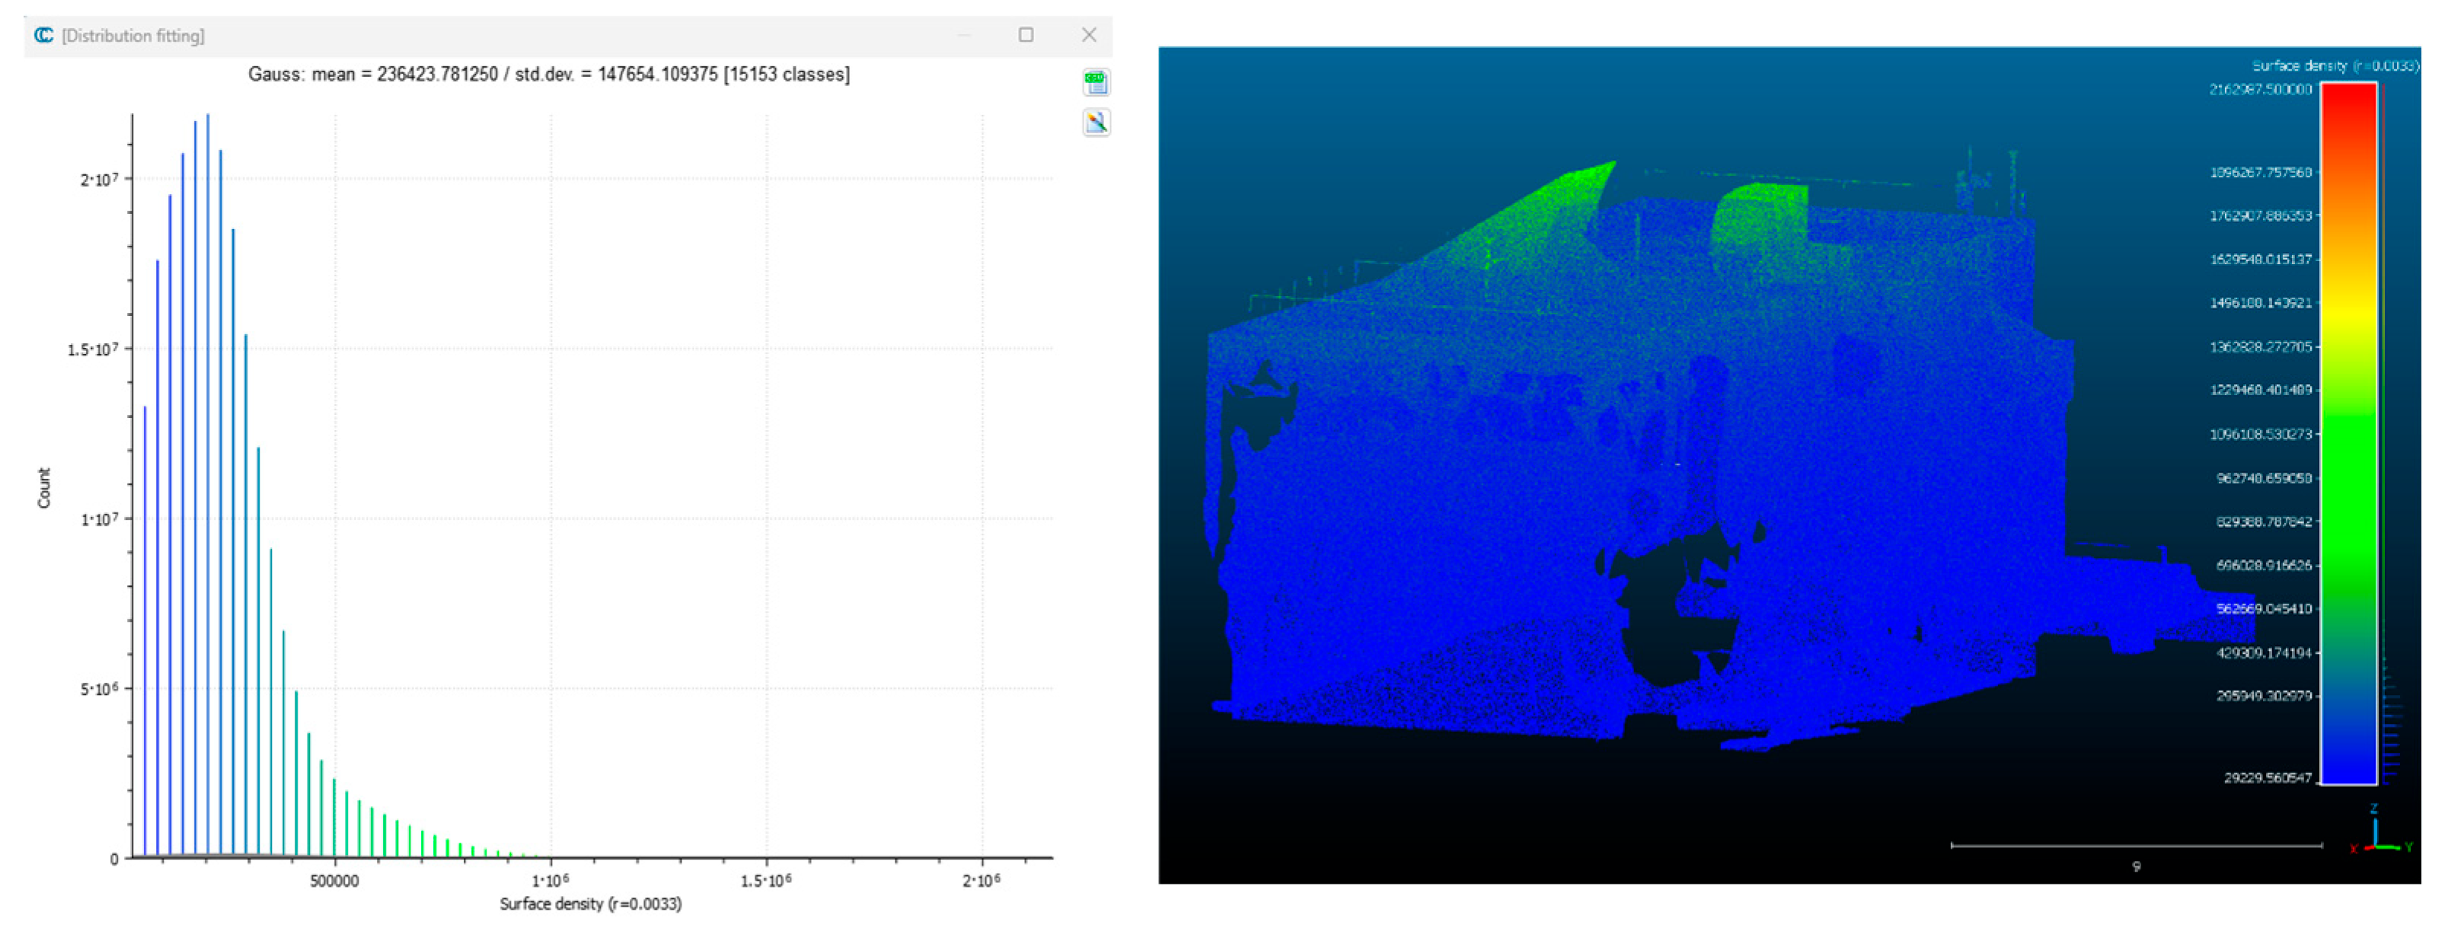Click the Distribution fitting title bar text
Viewport: 2445px width, 934px height.
point(133,36)
